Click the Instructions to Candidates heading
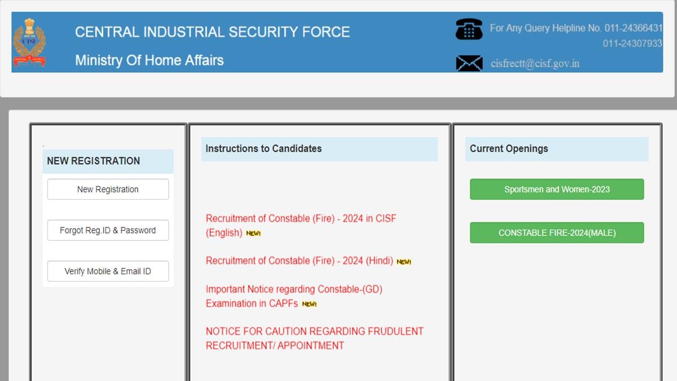The height and width of the screenshot is (381, 677). 263,149
